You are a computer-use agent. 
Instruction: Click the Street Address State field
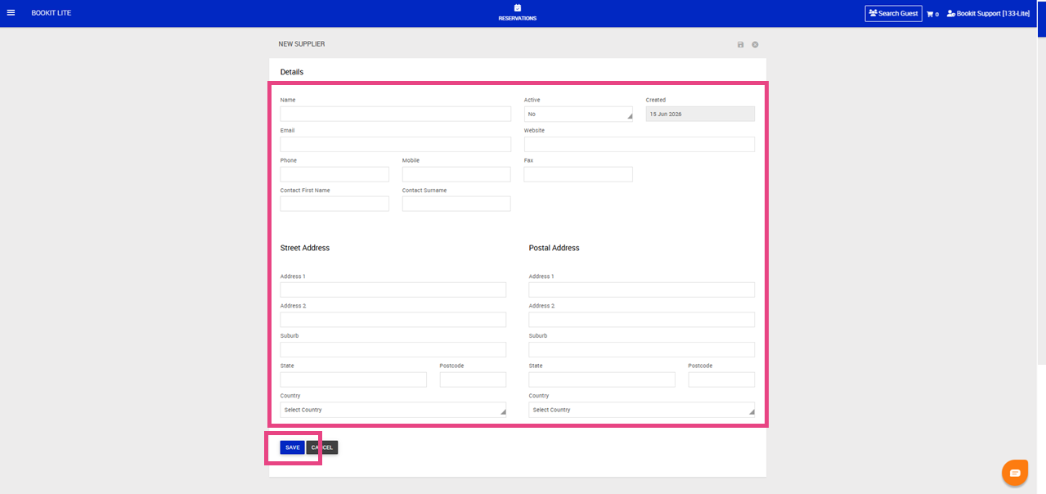[x=353, y=379]
